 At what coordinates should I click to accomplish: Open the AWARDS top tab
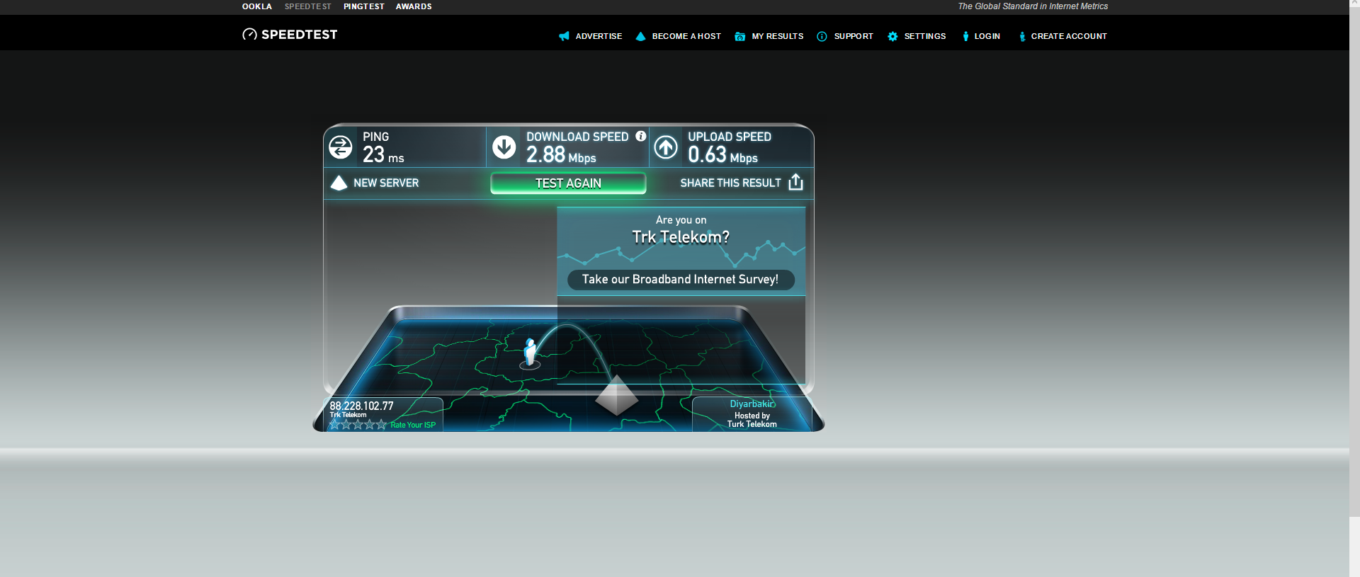coord(414,6)
